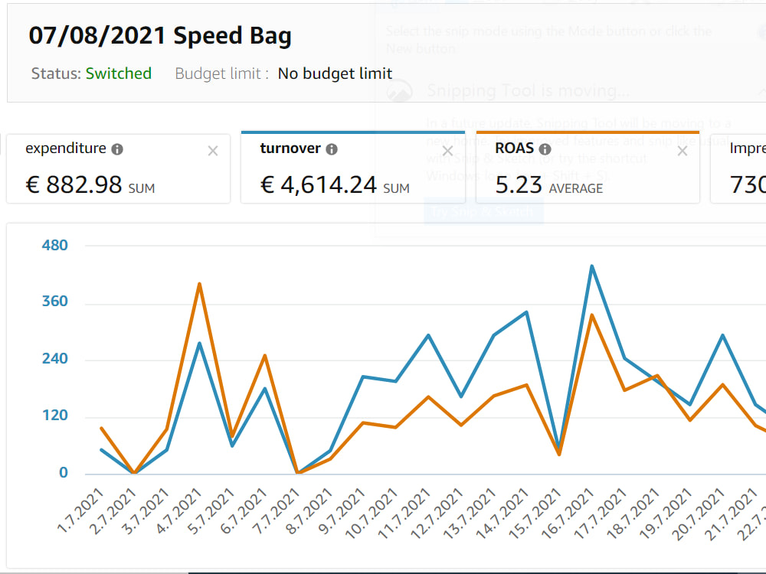This screenshot has width=766, height=574.
Task: Click the blue turnover point on 11.7.2021
Action: [428, 335]
